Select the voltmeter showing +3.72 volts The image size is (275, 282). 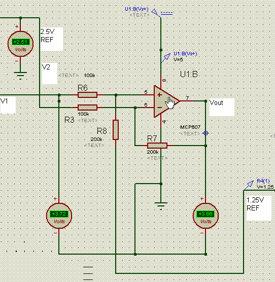click(59, 216)
